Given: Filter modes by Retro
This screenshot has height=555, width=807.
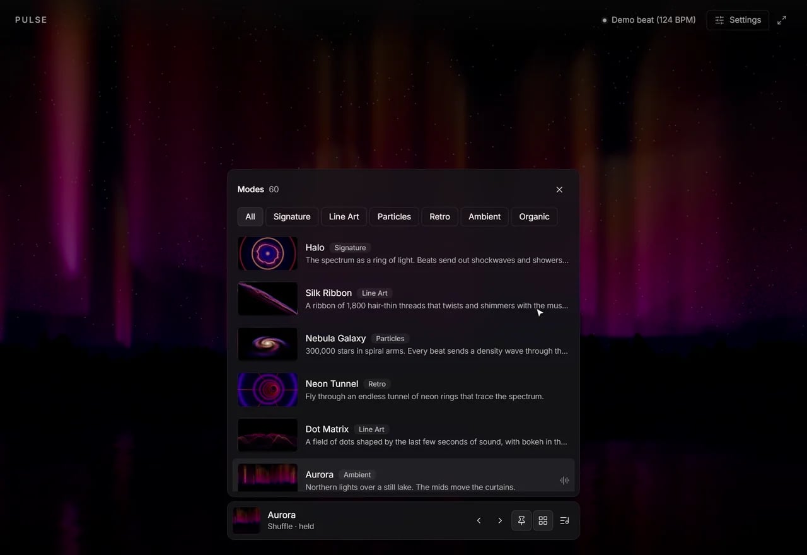Looking at the screenshot, I should tap(440, 216).
